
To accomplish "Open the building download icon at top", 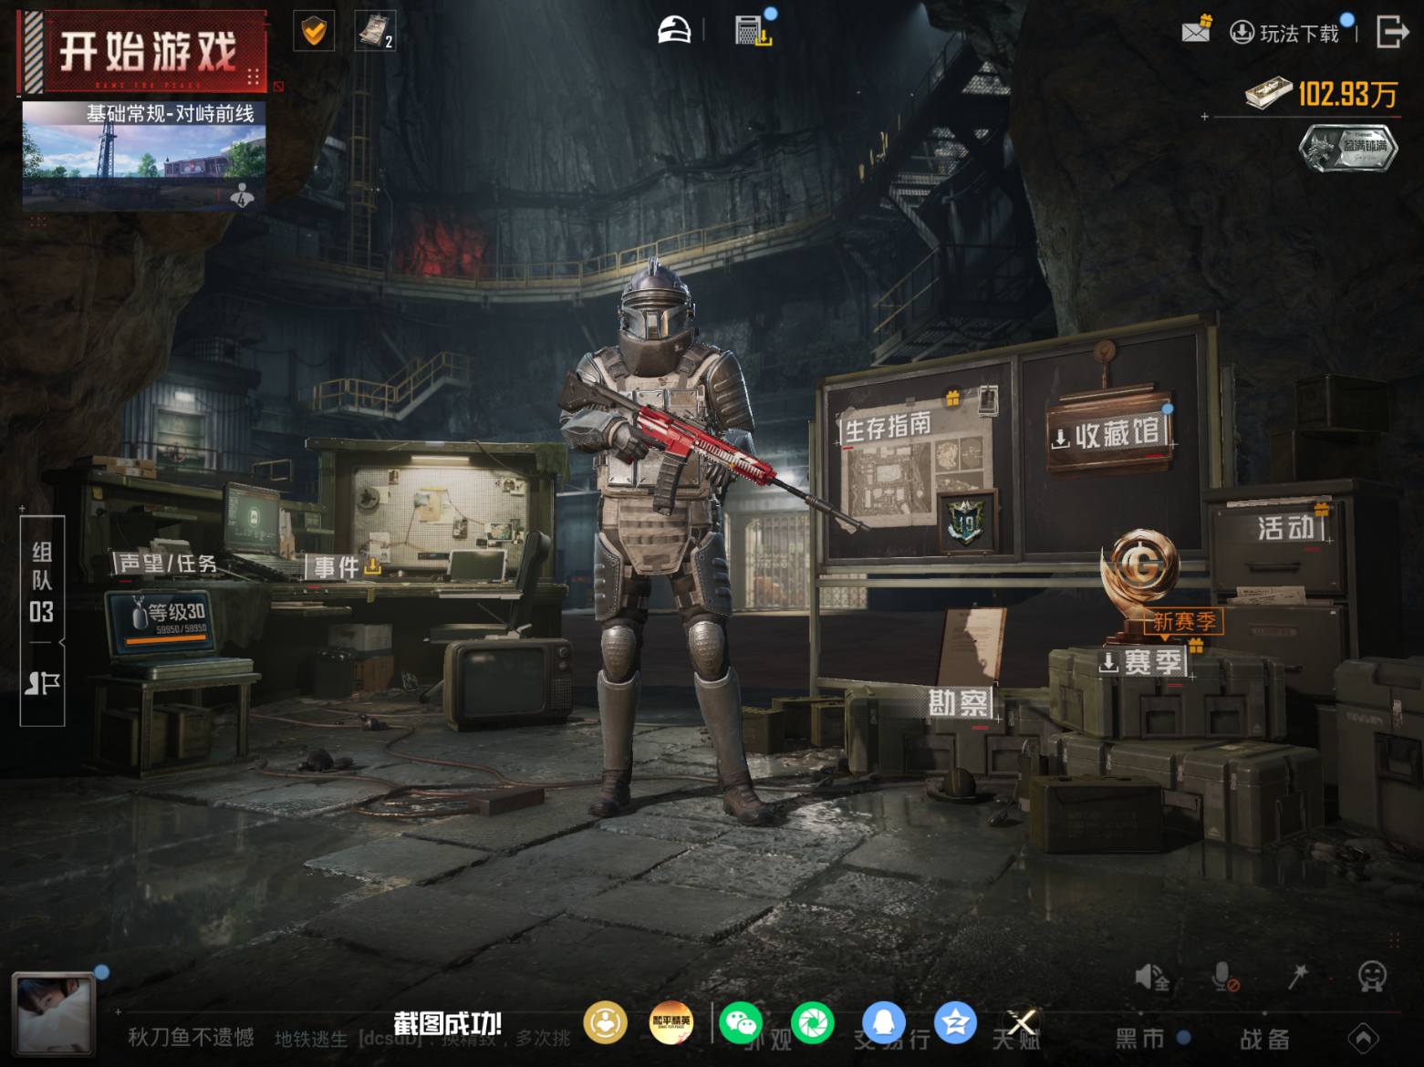I will click(x=754, y=30).
